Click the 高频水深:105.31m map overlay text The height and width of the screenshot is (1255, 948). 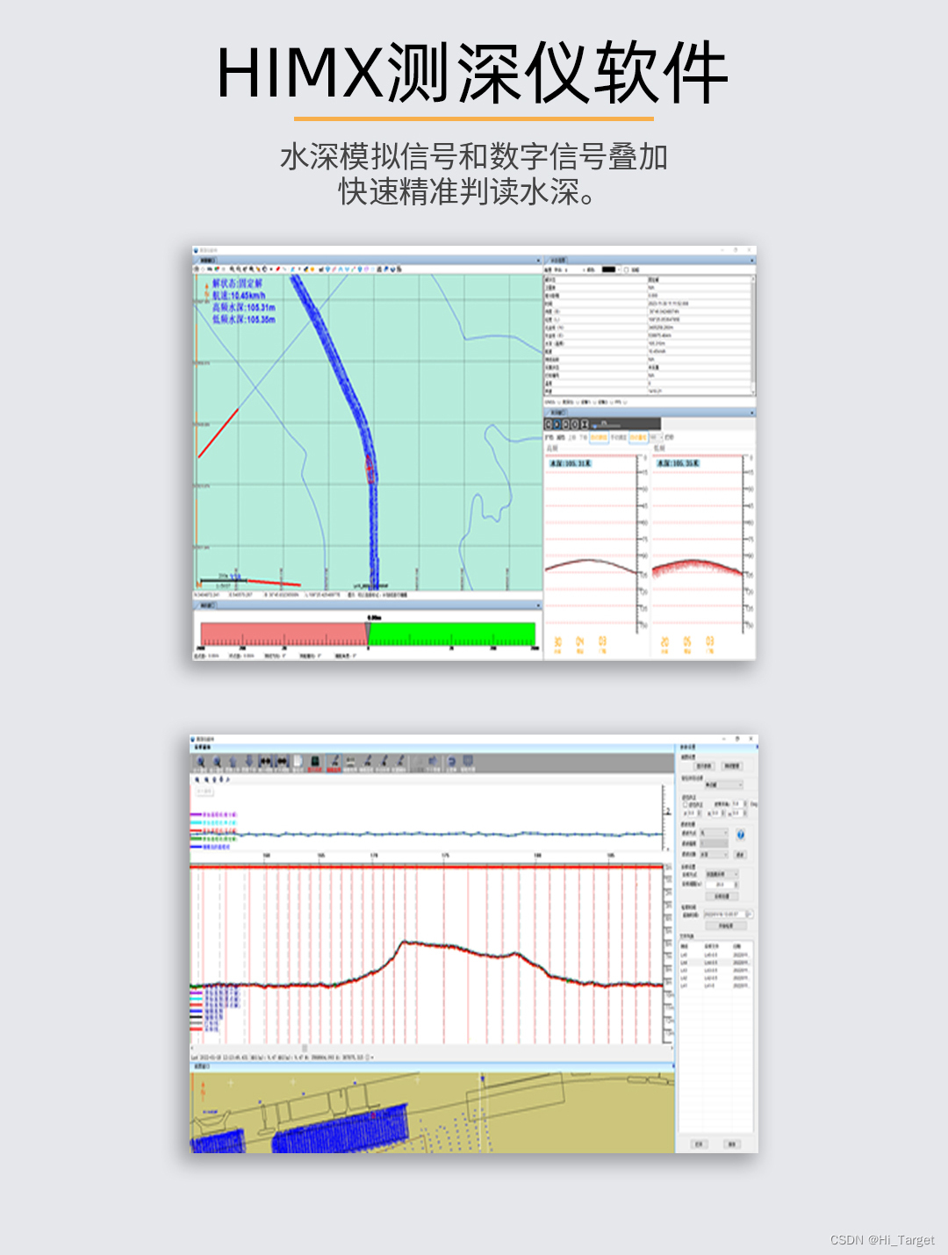point(243,307)
